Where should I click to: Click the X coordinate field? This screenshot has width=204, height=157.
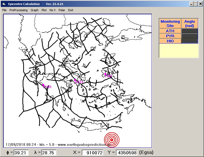click(92, 153)
